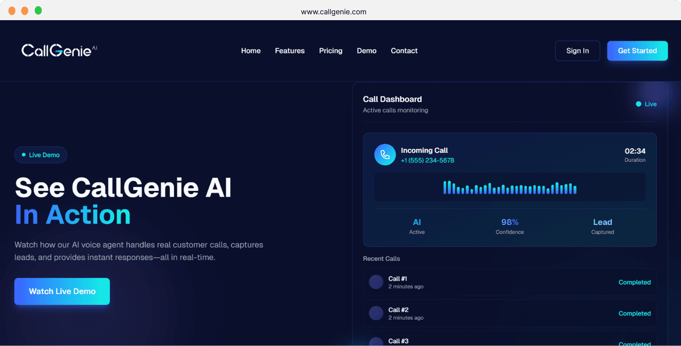681x346 pixels.
Task: Click the 98% Confidence stat
Action: click(510, 226)
